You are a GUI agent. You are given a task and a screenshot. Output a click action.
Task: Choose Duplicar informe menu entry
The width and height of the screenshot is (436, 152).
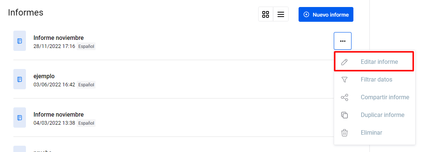374,115
